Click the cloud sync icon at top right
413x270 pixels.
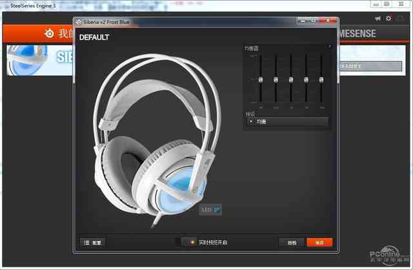click(400, 18)
